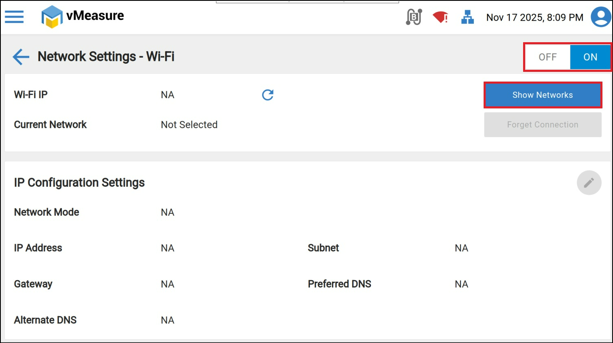
Task: Refresh the Wi-Fi IP address
Action: 268,95
